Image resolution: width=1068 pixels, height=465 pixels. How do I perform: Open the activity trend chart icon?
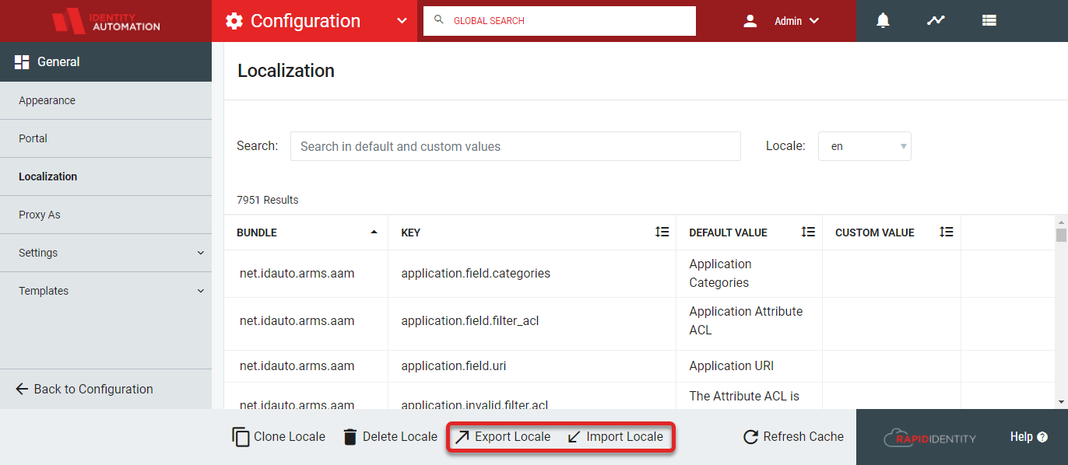click(x=936, y=21)
